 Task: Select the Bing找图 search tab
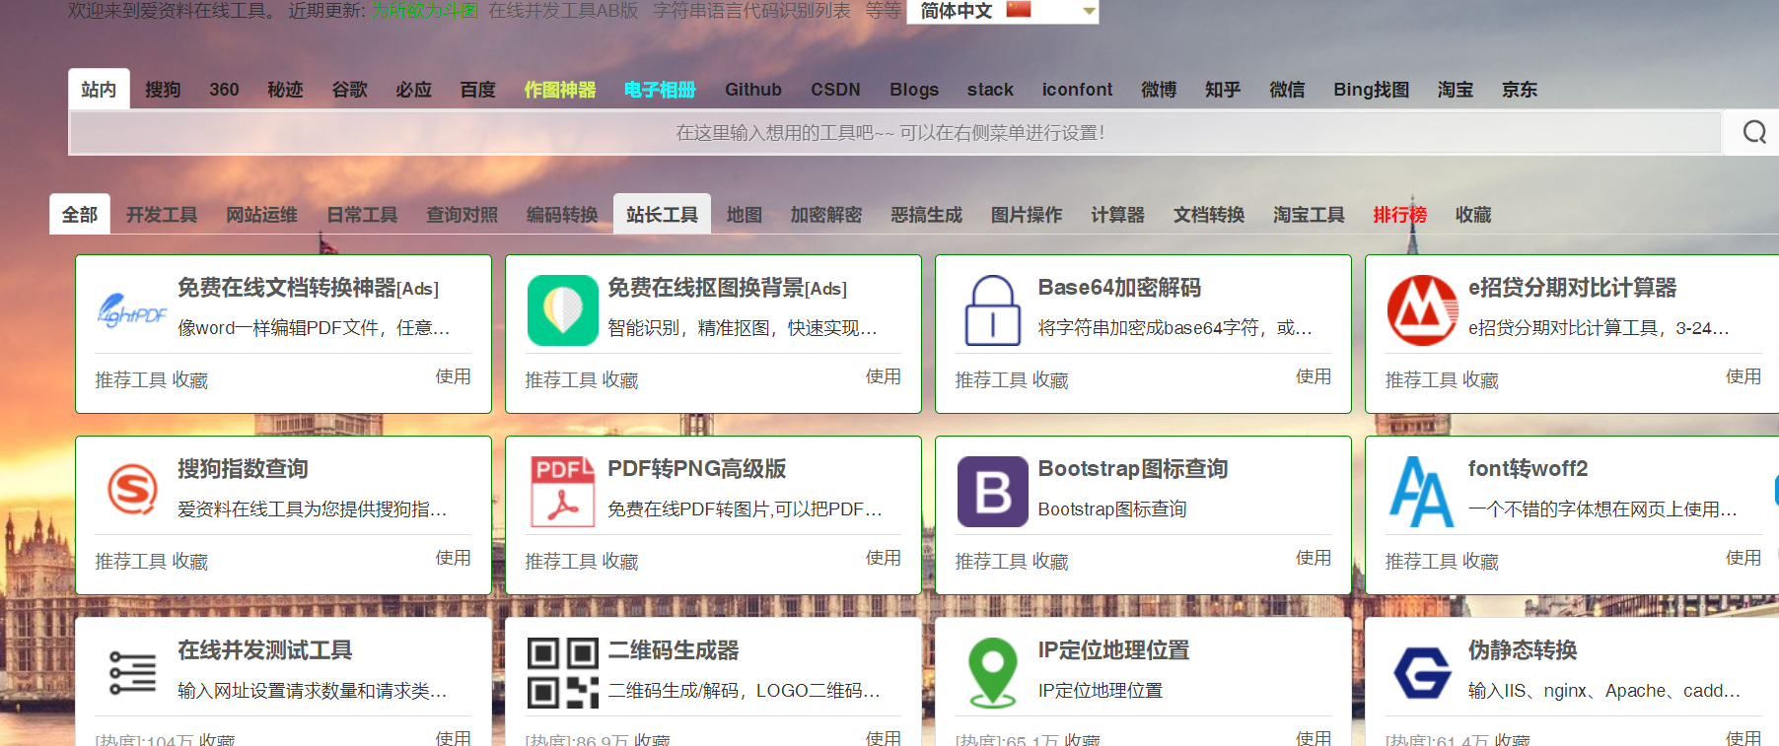coord(1371,90)
